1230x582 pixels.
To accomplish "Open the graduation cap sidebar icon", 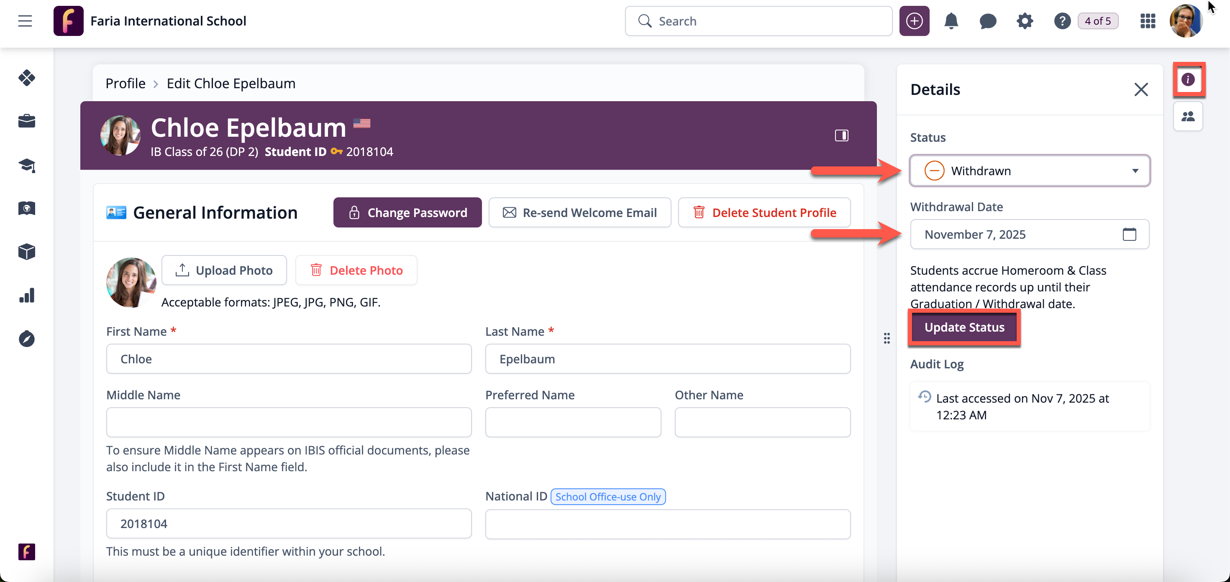I will [x=27, y=165].
